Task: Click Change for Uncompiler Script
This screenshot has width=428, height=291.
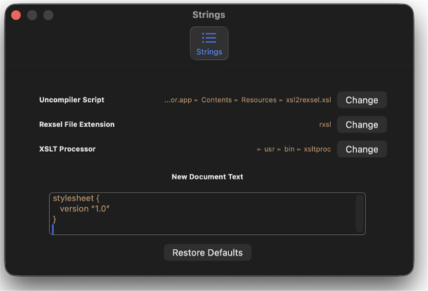Action: pyautogui.click(x=362, y=100)
